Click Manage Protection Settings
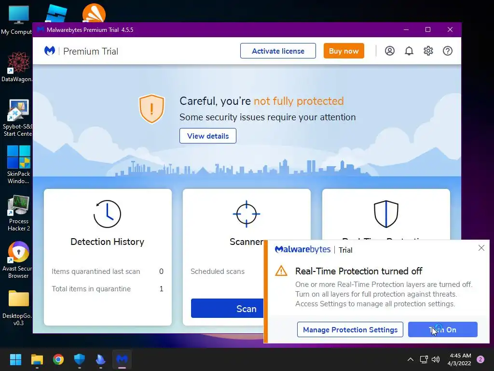 coord(350,329)
